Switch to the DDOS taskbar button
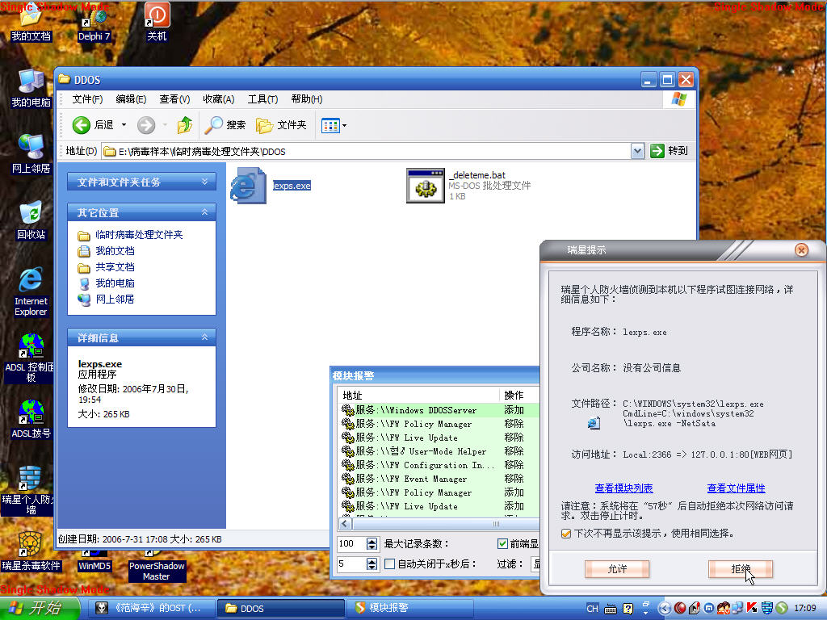 click(x=280, y=609)
